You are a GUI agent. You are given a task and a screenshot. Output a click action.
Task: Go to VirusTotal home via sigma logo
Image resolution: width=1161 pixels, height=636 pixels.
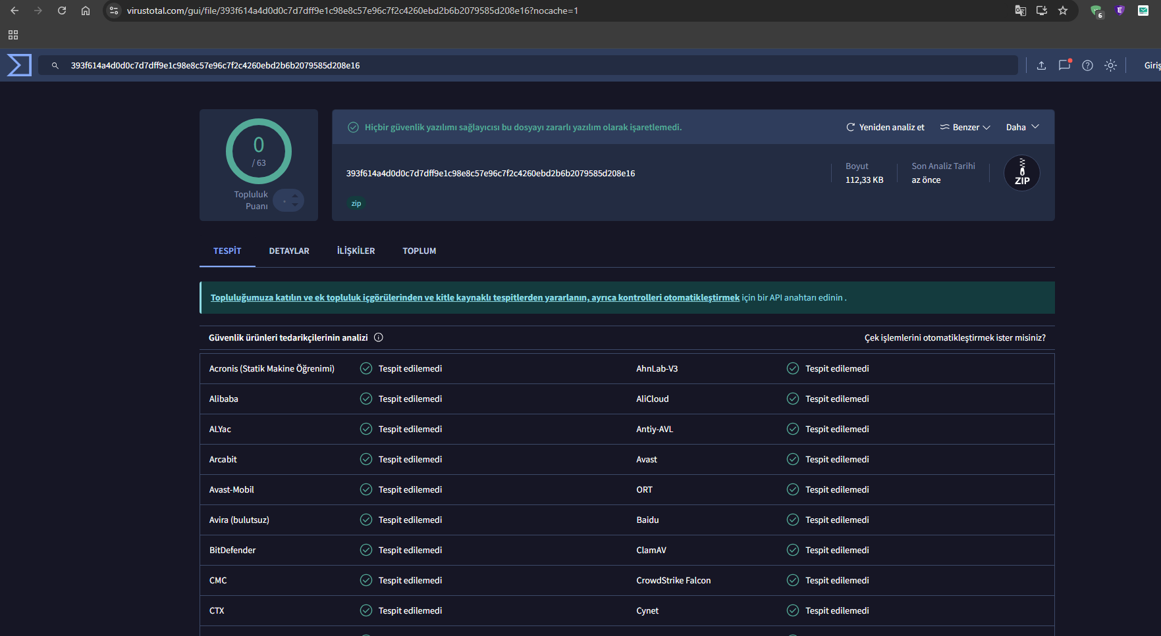click(19, 65)
